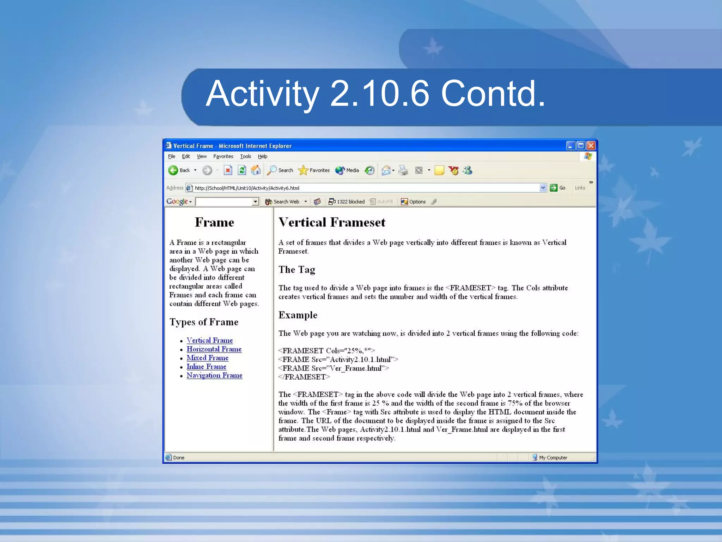Click the gray square edit toolbar icon
This screenshot has height=542, width=722.
[419, 170]
